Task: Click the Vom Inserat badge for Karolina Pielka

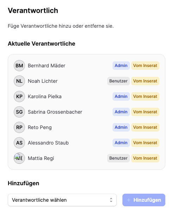Action: pos(145,96)
